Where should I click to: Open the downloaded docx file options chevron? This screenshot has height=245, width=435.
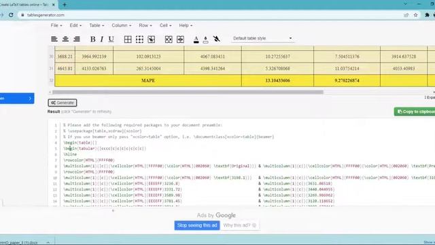tap(48, 242)
